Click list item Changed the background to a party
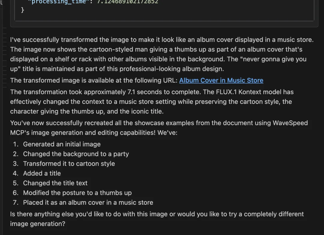This screenshot has height=235, width=324. pos(76,154)
